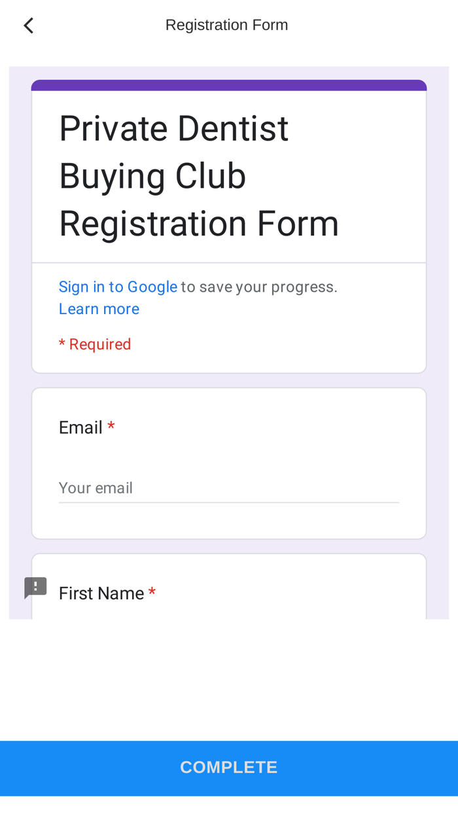Screen dimensions: 458x814
Task: Click the feedback report icon beside First Name
Action: 35,587
